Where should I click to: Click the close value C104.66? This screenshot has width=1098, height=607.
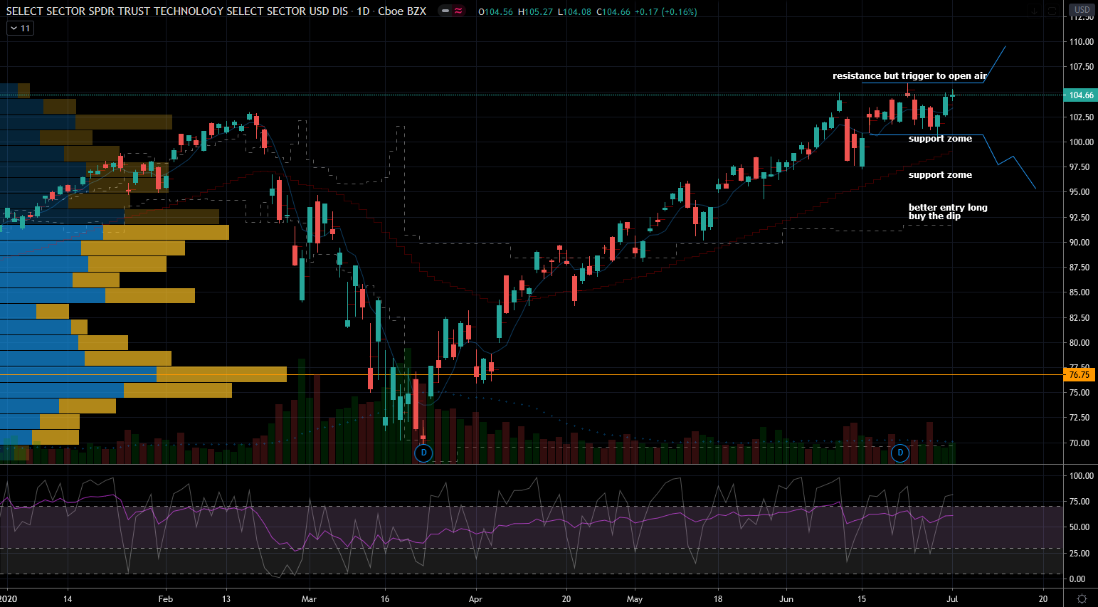[613, 12]
